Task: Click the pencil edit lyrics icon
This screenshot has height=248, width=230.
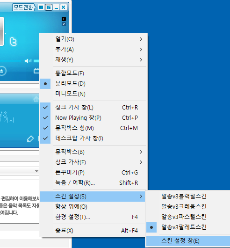Action: coord(30,139)
